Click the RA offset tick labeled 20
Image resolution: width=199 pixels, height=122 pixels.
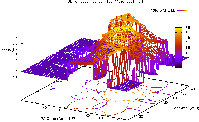click(x=31, y=105)
